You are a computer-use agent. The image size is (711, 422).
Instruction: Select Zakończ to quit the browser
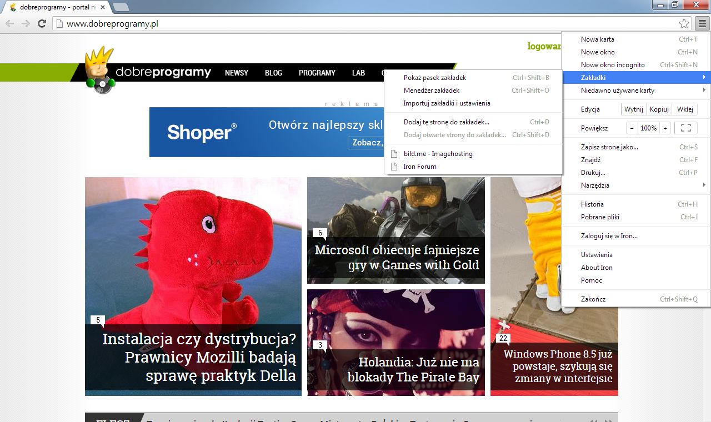tap(636, 299)
